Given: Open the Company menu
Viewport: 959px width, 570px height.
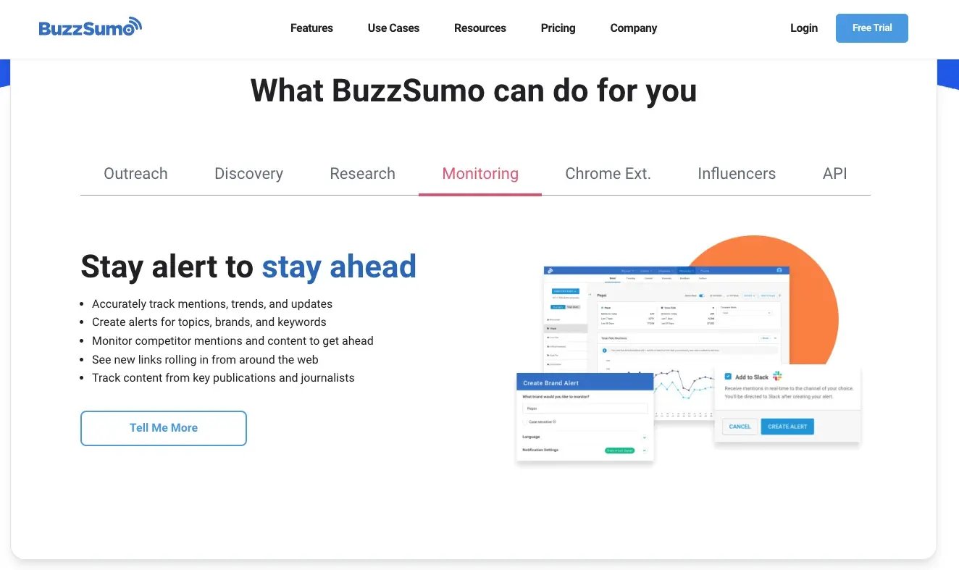Looking at the screenshot, I should [634, 28].
